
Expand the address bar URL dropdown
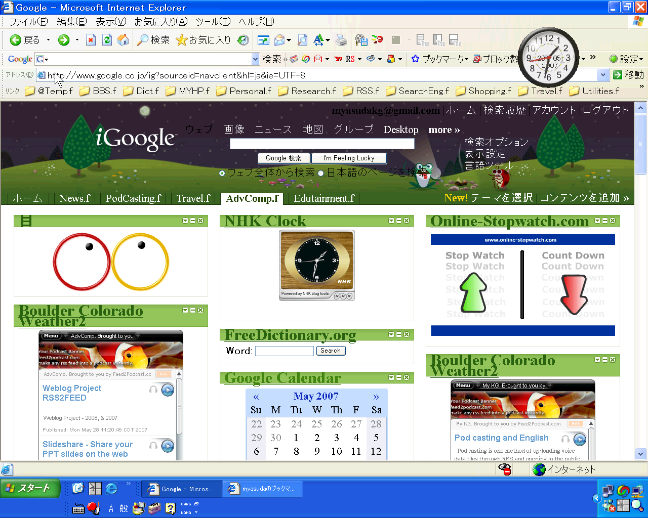[x=602, y=75]
